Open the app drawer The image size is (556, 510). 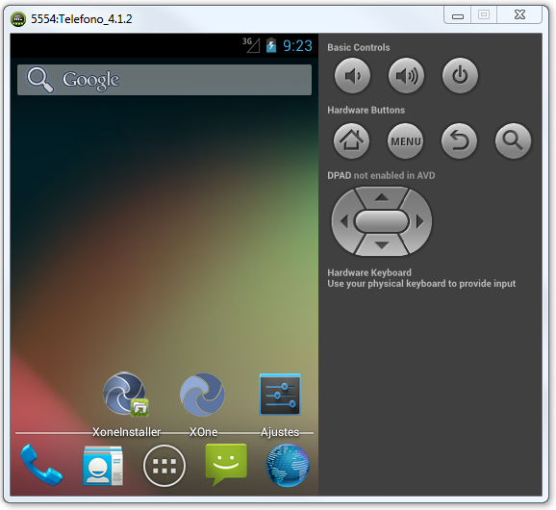point(164,466)
